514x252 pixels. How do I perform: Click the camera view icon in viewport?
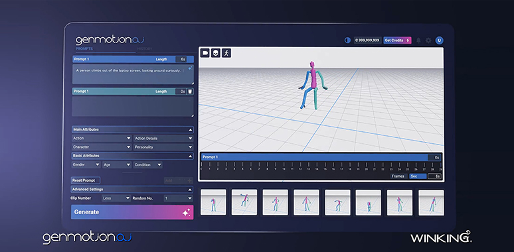tap(205, 52)
